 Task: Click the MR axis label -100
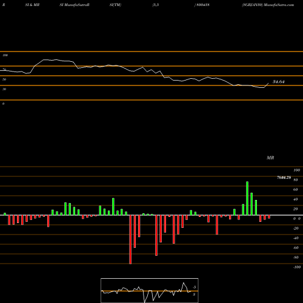pyautogui.click(x=297, y=267)
